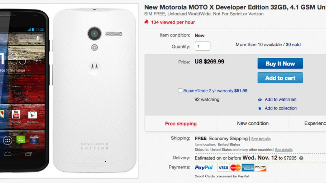Click the Quantity input field
Image resolution: width=326 pixels, height=183 pixels.
pyautogui.click(x=202, y=46)
